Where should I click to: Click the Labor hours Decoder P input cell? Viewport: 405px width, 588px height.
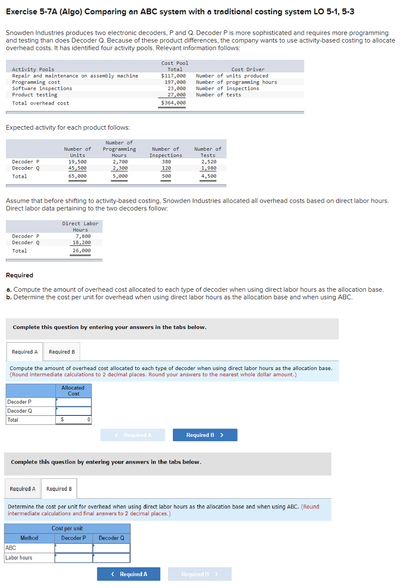point(73,557)
